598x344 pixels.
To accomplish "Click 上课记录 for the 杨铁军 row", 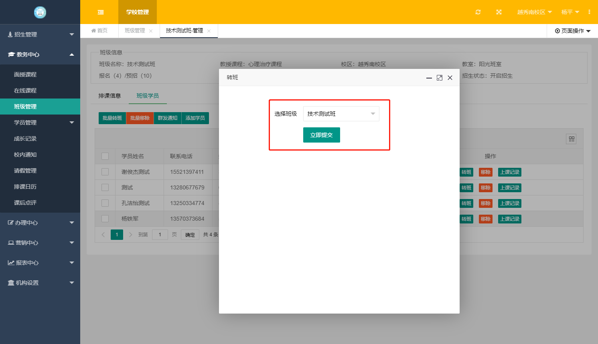I will (x=510, y=219).
